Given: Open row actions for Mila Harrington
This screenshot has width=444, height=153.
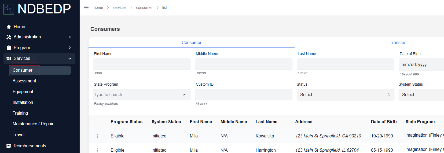Looking at the screenshot, I should (x=98, y=150).
